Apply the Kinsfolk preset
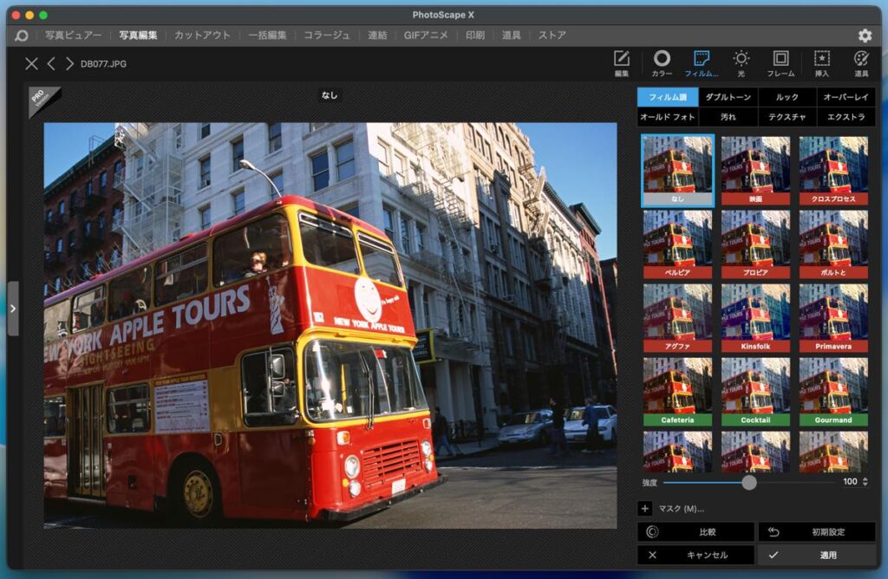 pos(755,317)
